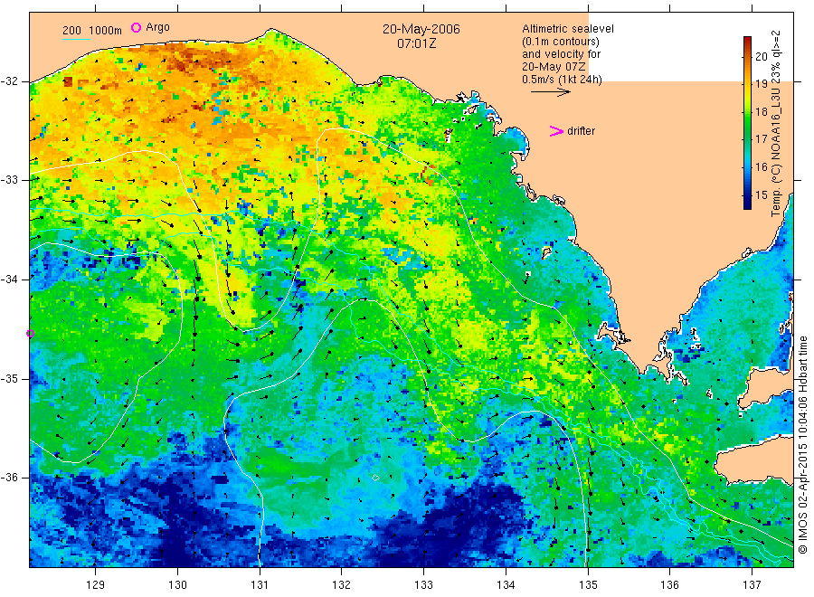This screenshot has width=814, height=597.
Task: Click the longitude label 131
Action: [x=260, y=585]
